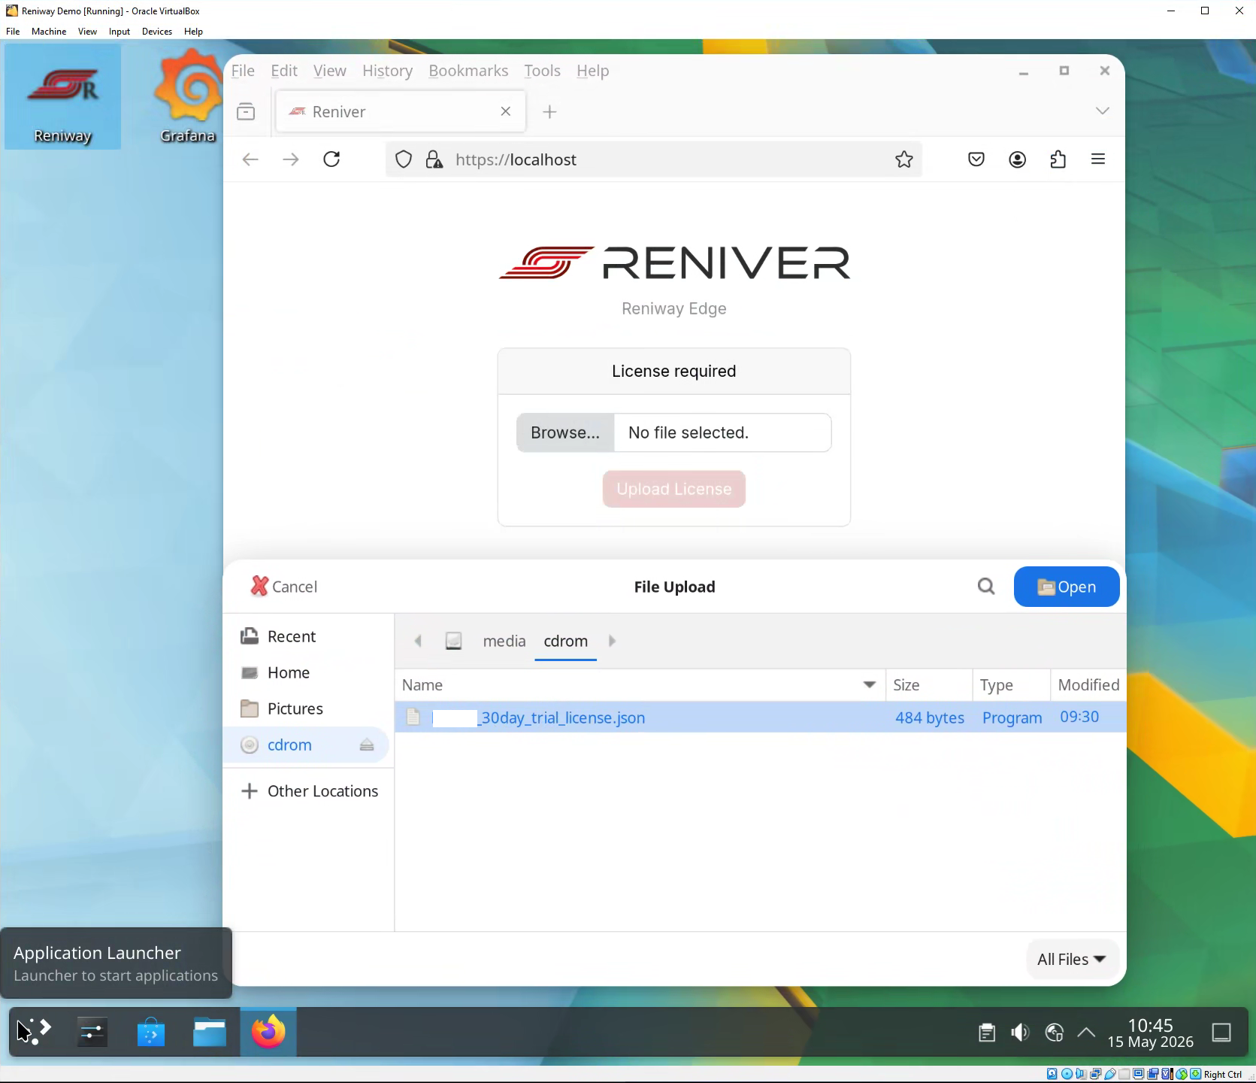The height and width of the screenshot is (1083, 1256).
Task: Switch to Firefox in taskbar
Action: point(268,1032)
